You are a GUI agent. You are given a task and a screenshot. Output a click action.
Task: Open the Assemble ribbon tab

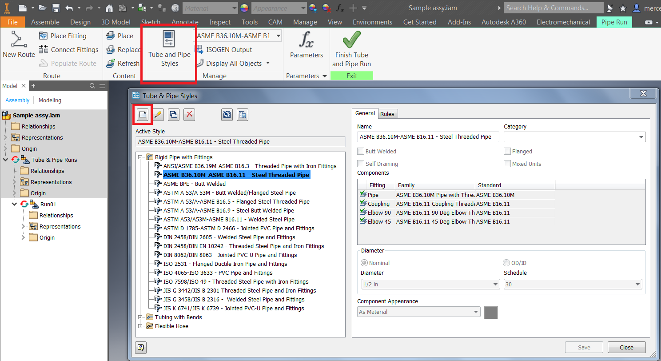pos(45,22)
